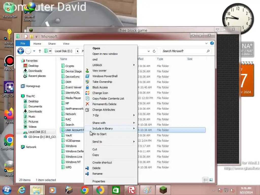260x195 pixels.
Task: Choose Open in new window
Action: 105,54
